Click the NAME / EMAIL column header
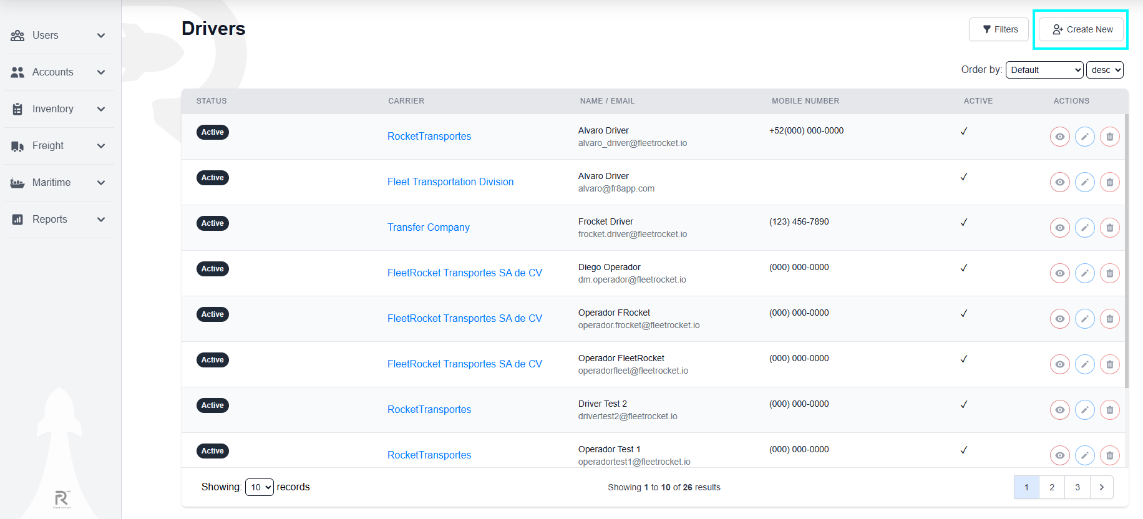The height and width of the screenshot is (519, 1143). point(607,101)
